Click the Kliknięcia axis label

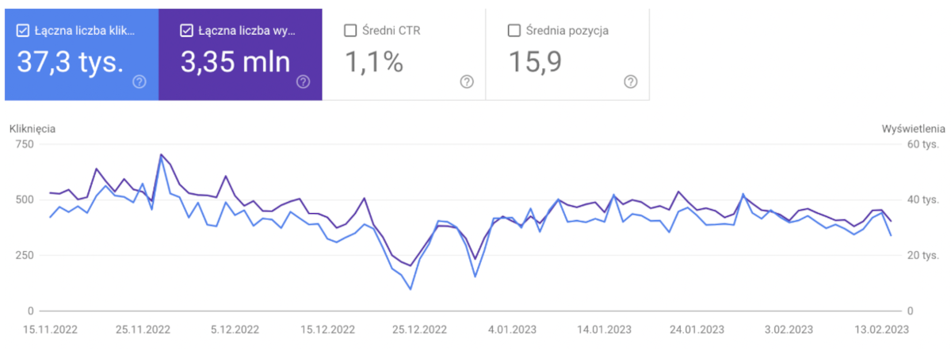click(32, 128)
